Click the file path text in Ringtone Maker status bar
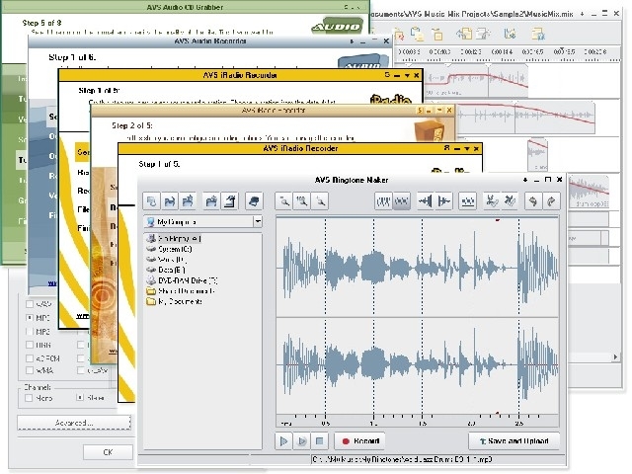The image size is (632, 474). click(402, 459)
